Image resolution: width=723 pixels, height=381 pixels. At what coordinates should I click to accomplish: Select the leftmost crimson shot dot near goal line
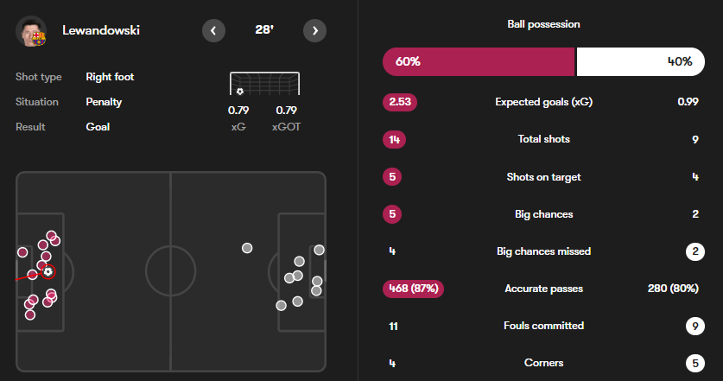tap(22, 252)
